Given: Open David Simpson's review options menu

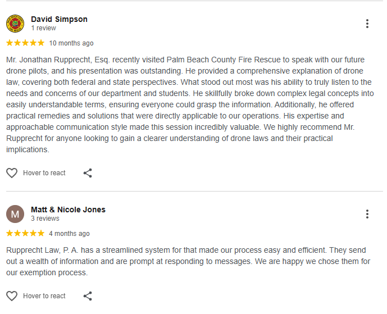Looking at the screenshot, I should pyautogui.click(x=367, y=24).
